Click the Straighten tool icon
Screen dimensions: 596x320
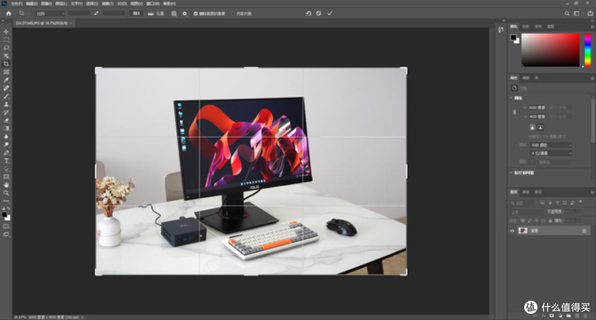151,13
